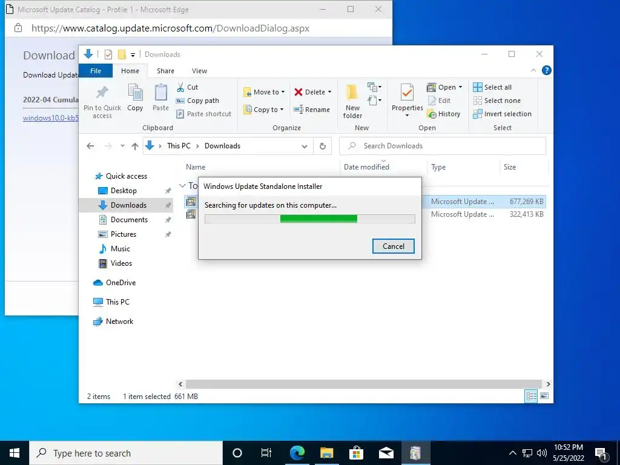Select Pictures in navigation pane

124,234
